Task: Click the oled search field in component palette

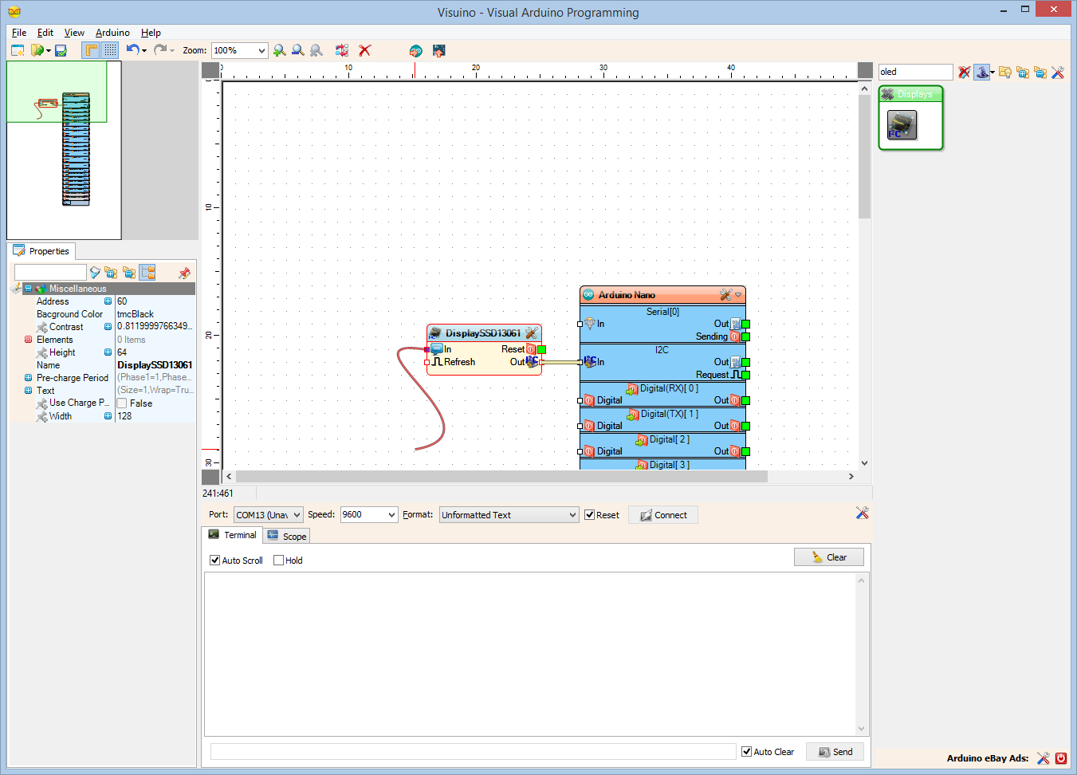Action: pos(915,72)
